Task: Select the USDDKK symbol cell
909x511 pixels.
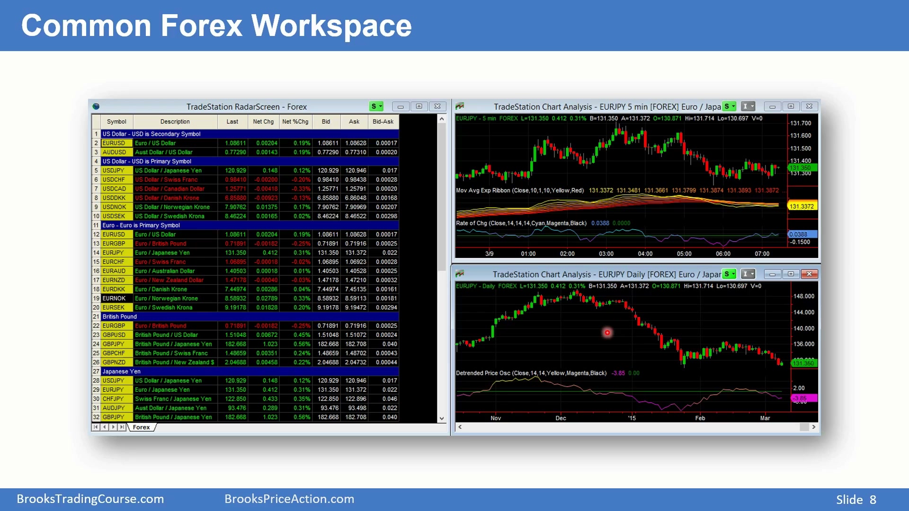Action: tap(116, 198)
